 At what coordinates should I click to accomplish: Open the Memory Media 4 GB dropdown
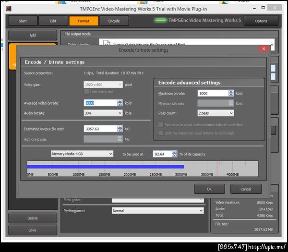pyautogui.click(x=82, y=154)
